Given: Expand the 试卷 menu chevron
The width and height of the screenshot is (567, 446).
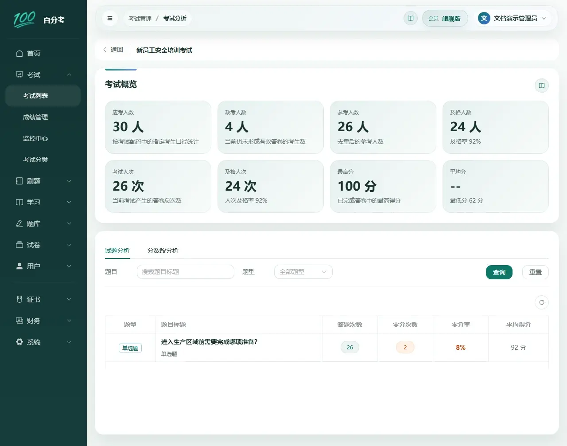Looking at the screenshot, I should pos(69,245).
